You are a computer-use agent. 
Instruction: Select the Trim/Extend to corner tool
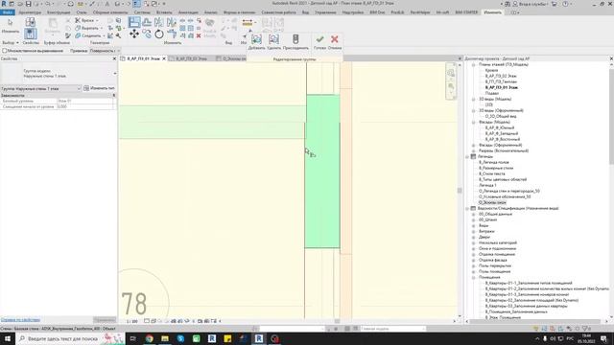pos(172,34)
